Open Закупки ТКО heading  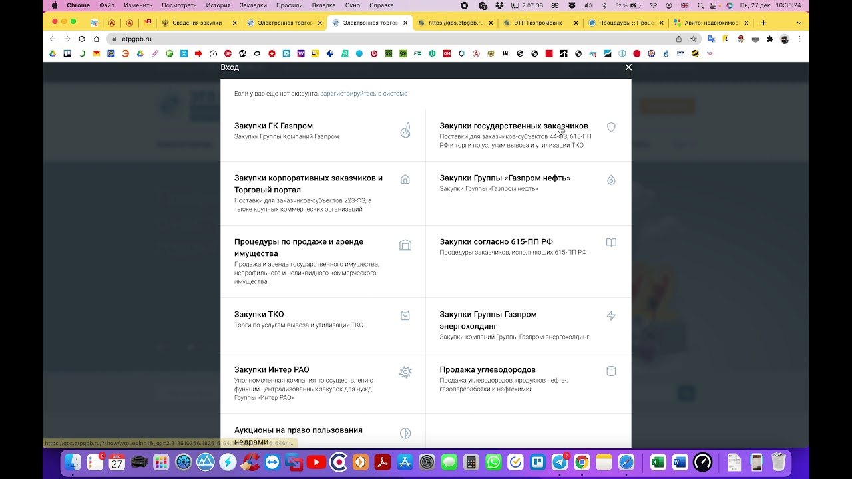259,314
